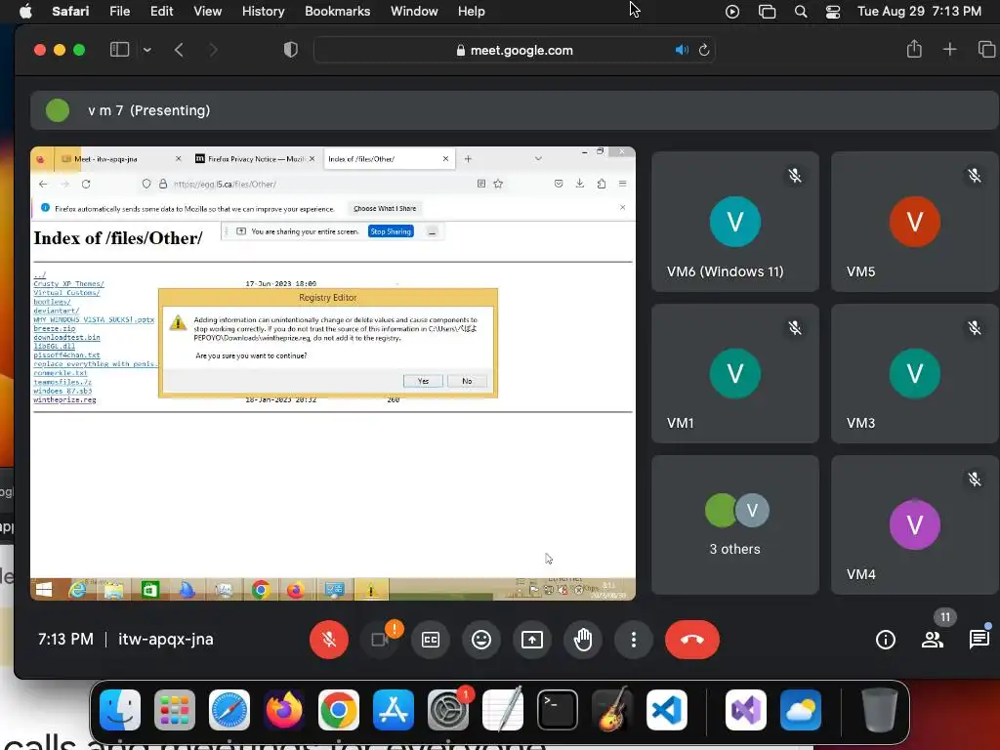Open the Trash in the Dock
1000x750 pixels.
pyautogui.click(x=880, y=710)
